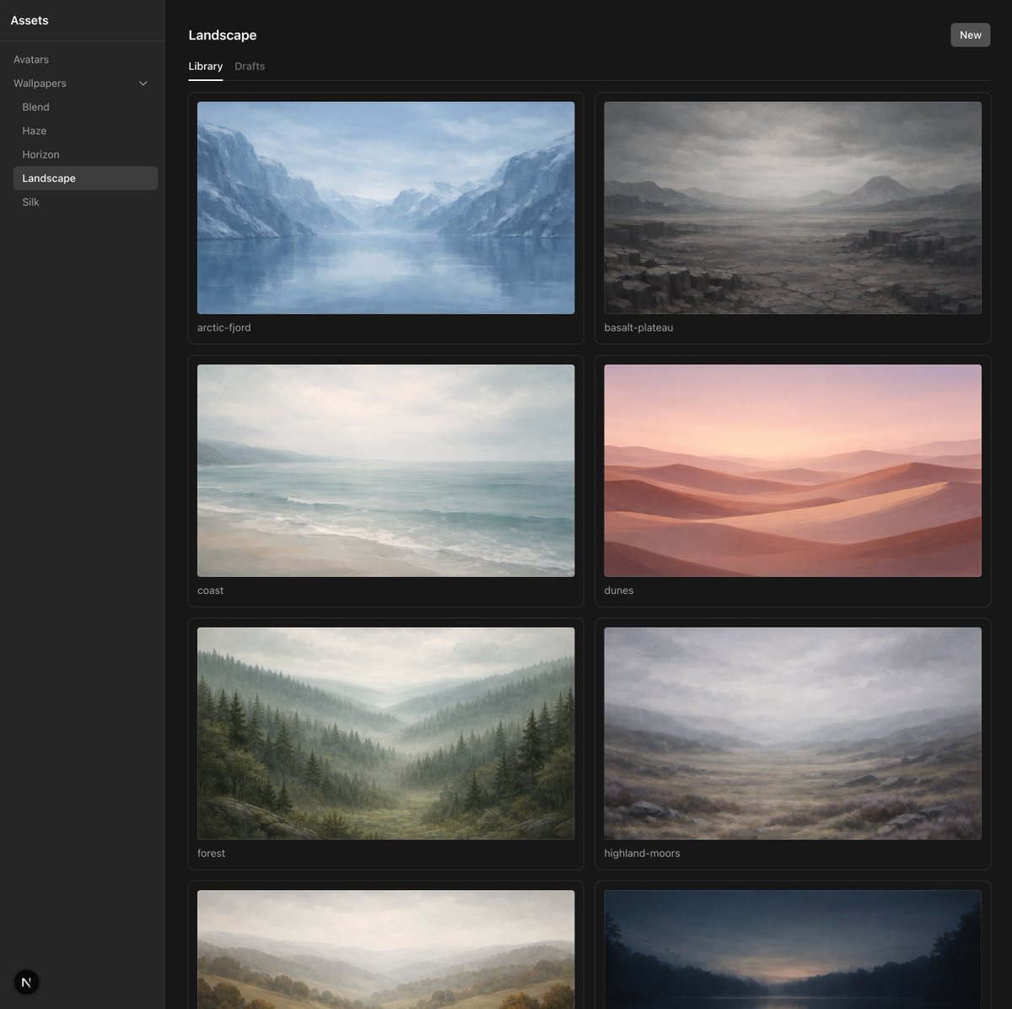Click the coast caption text
The image size is (1012, 1009).
210,591
